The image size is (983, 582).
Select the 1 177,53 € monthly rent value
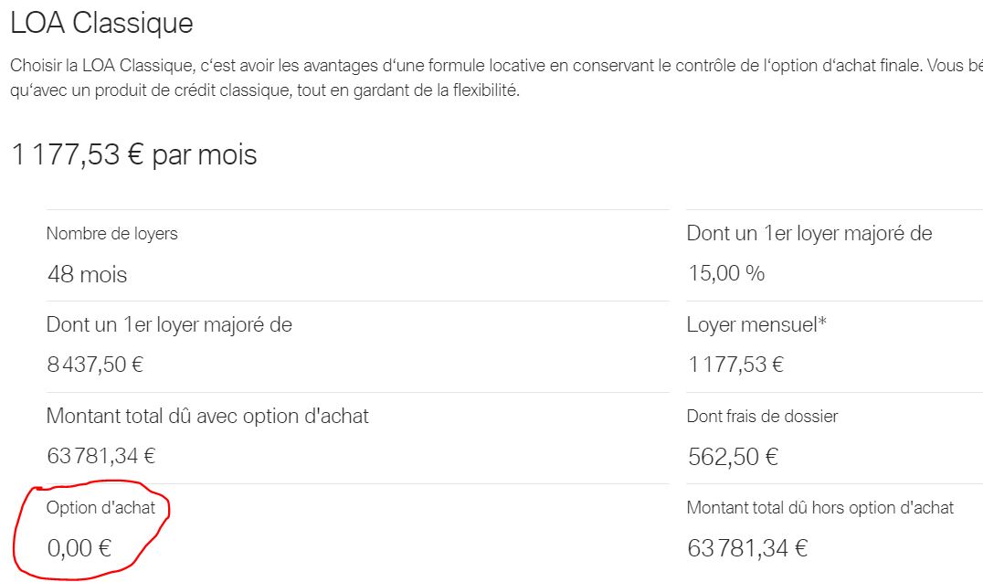tap(736, 365)
